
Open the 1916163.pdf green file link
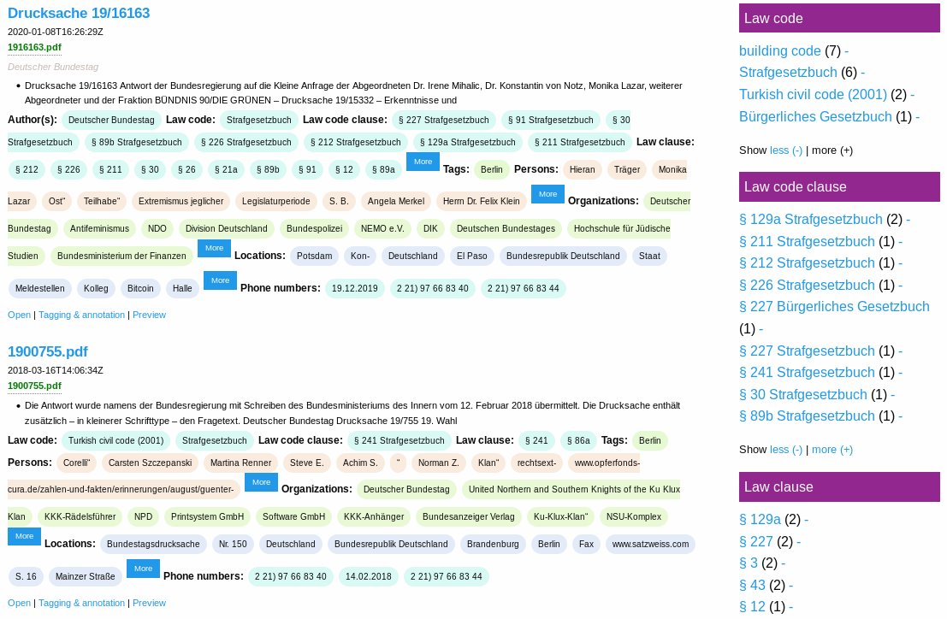[34, 47]
